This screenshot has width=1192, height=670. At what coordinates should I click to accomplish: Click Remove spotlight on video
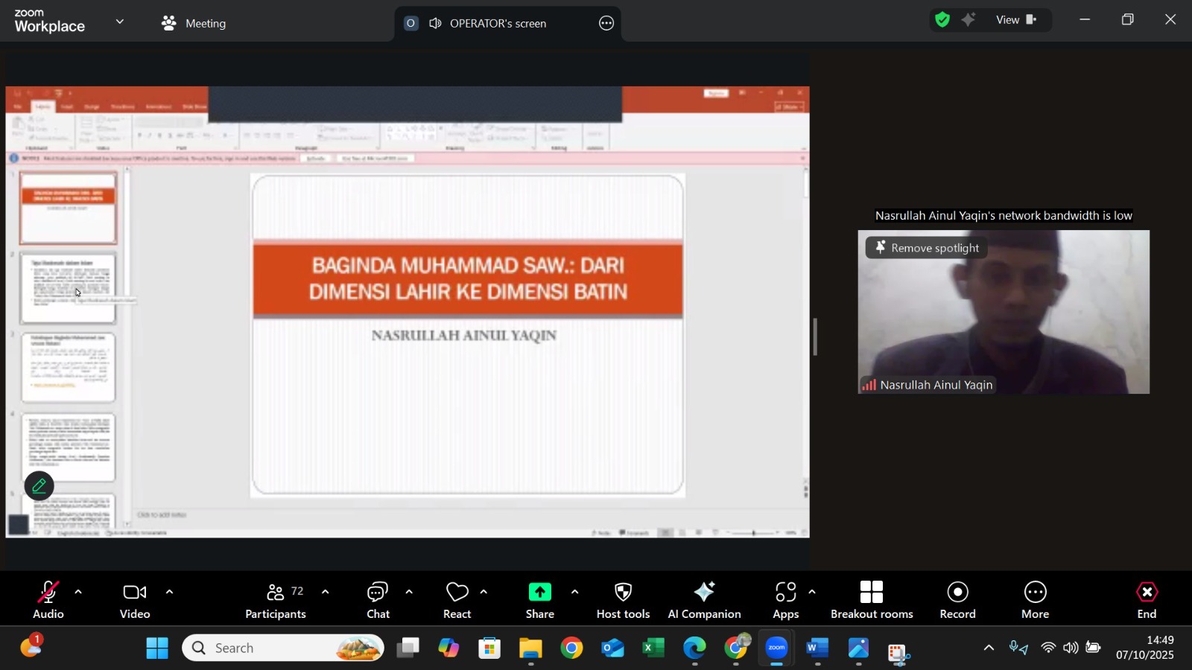point(927,248)
